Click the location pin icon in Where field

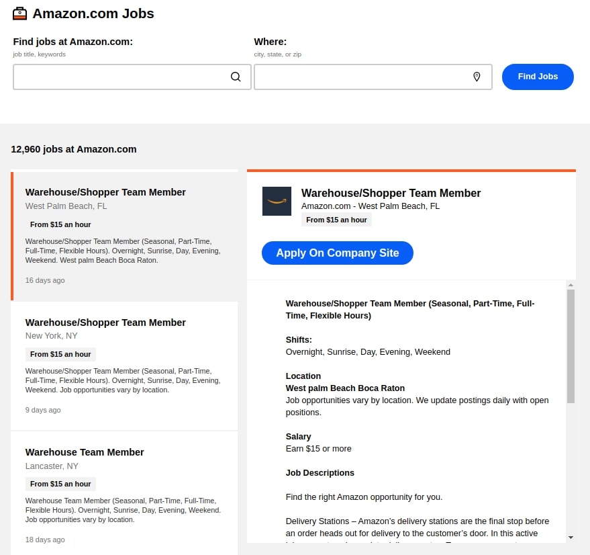point(477,77)
